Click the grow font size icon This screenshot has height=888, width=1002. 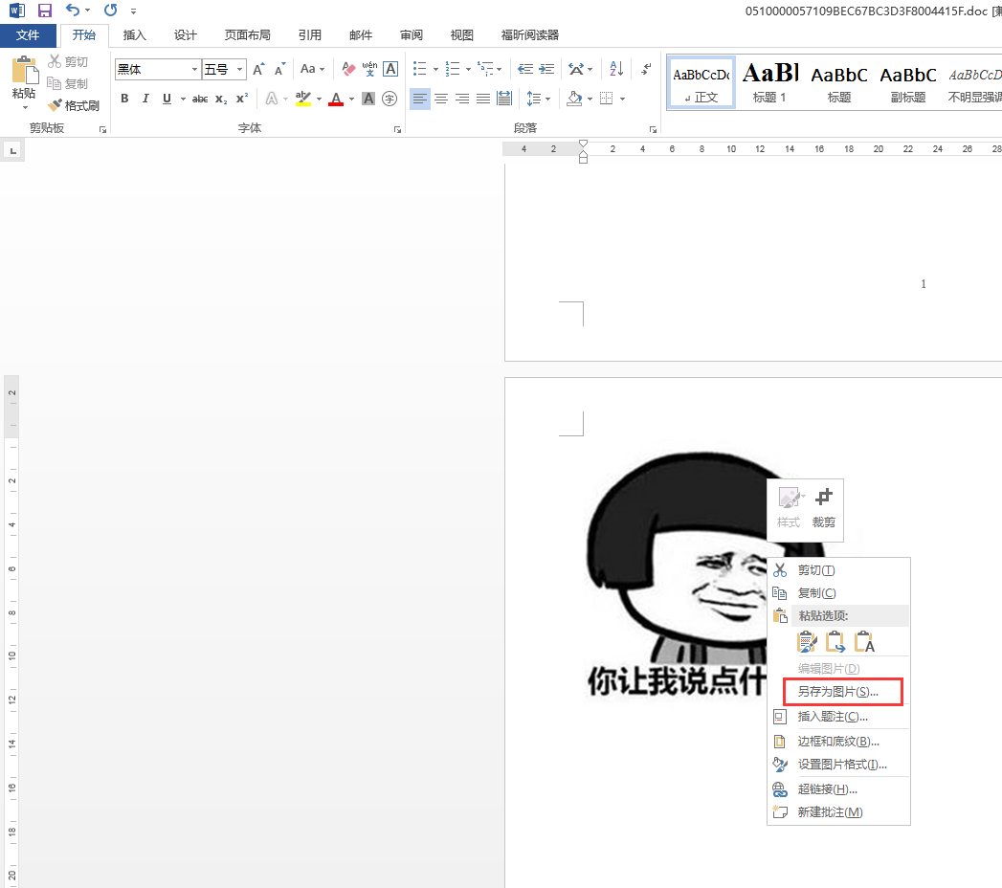(x=258, y=69)
